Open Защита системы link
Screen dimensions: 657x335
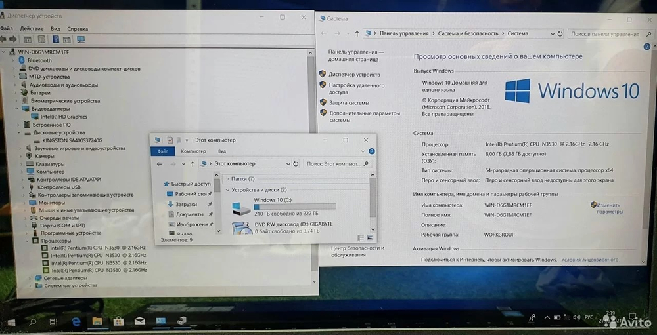[349, 102]
